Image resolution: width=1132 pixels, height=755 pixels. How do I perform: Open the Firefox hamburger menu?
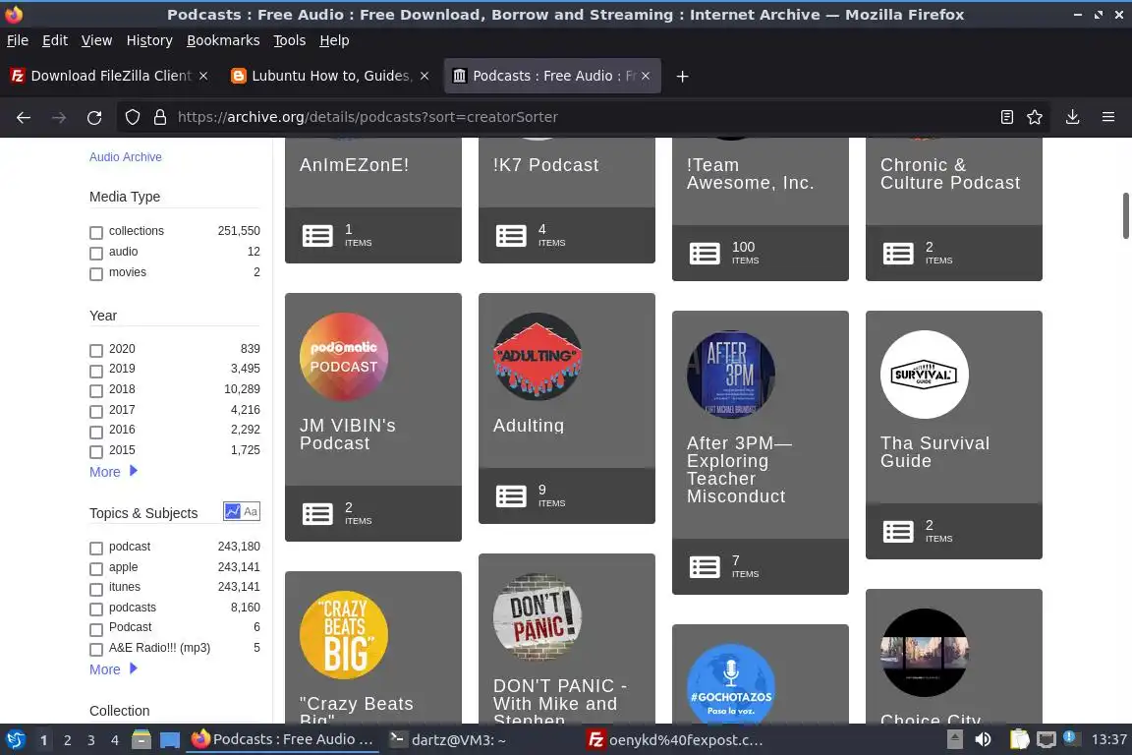point(1108,117)
